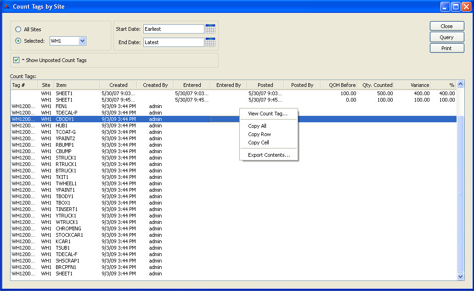
Task: Click Copy Cell in the context menu
Action: pos(259,143)
